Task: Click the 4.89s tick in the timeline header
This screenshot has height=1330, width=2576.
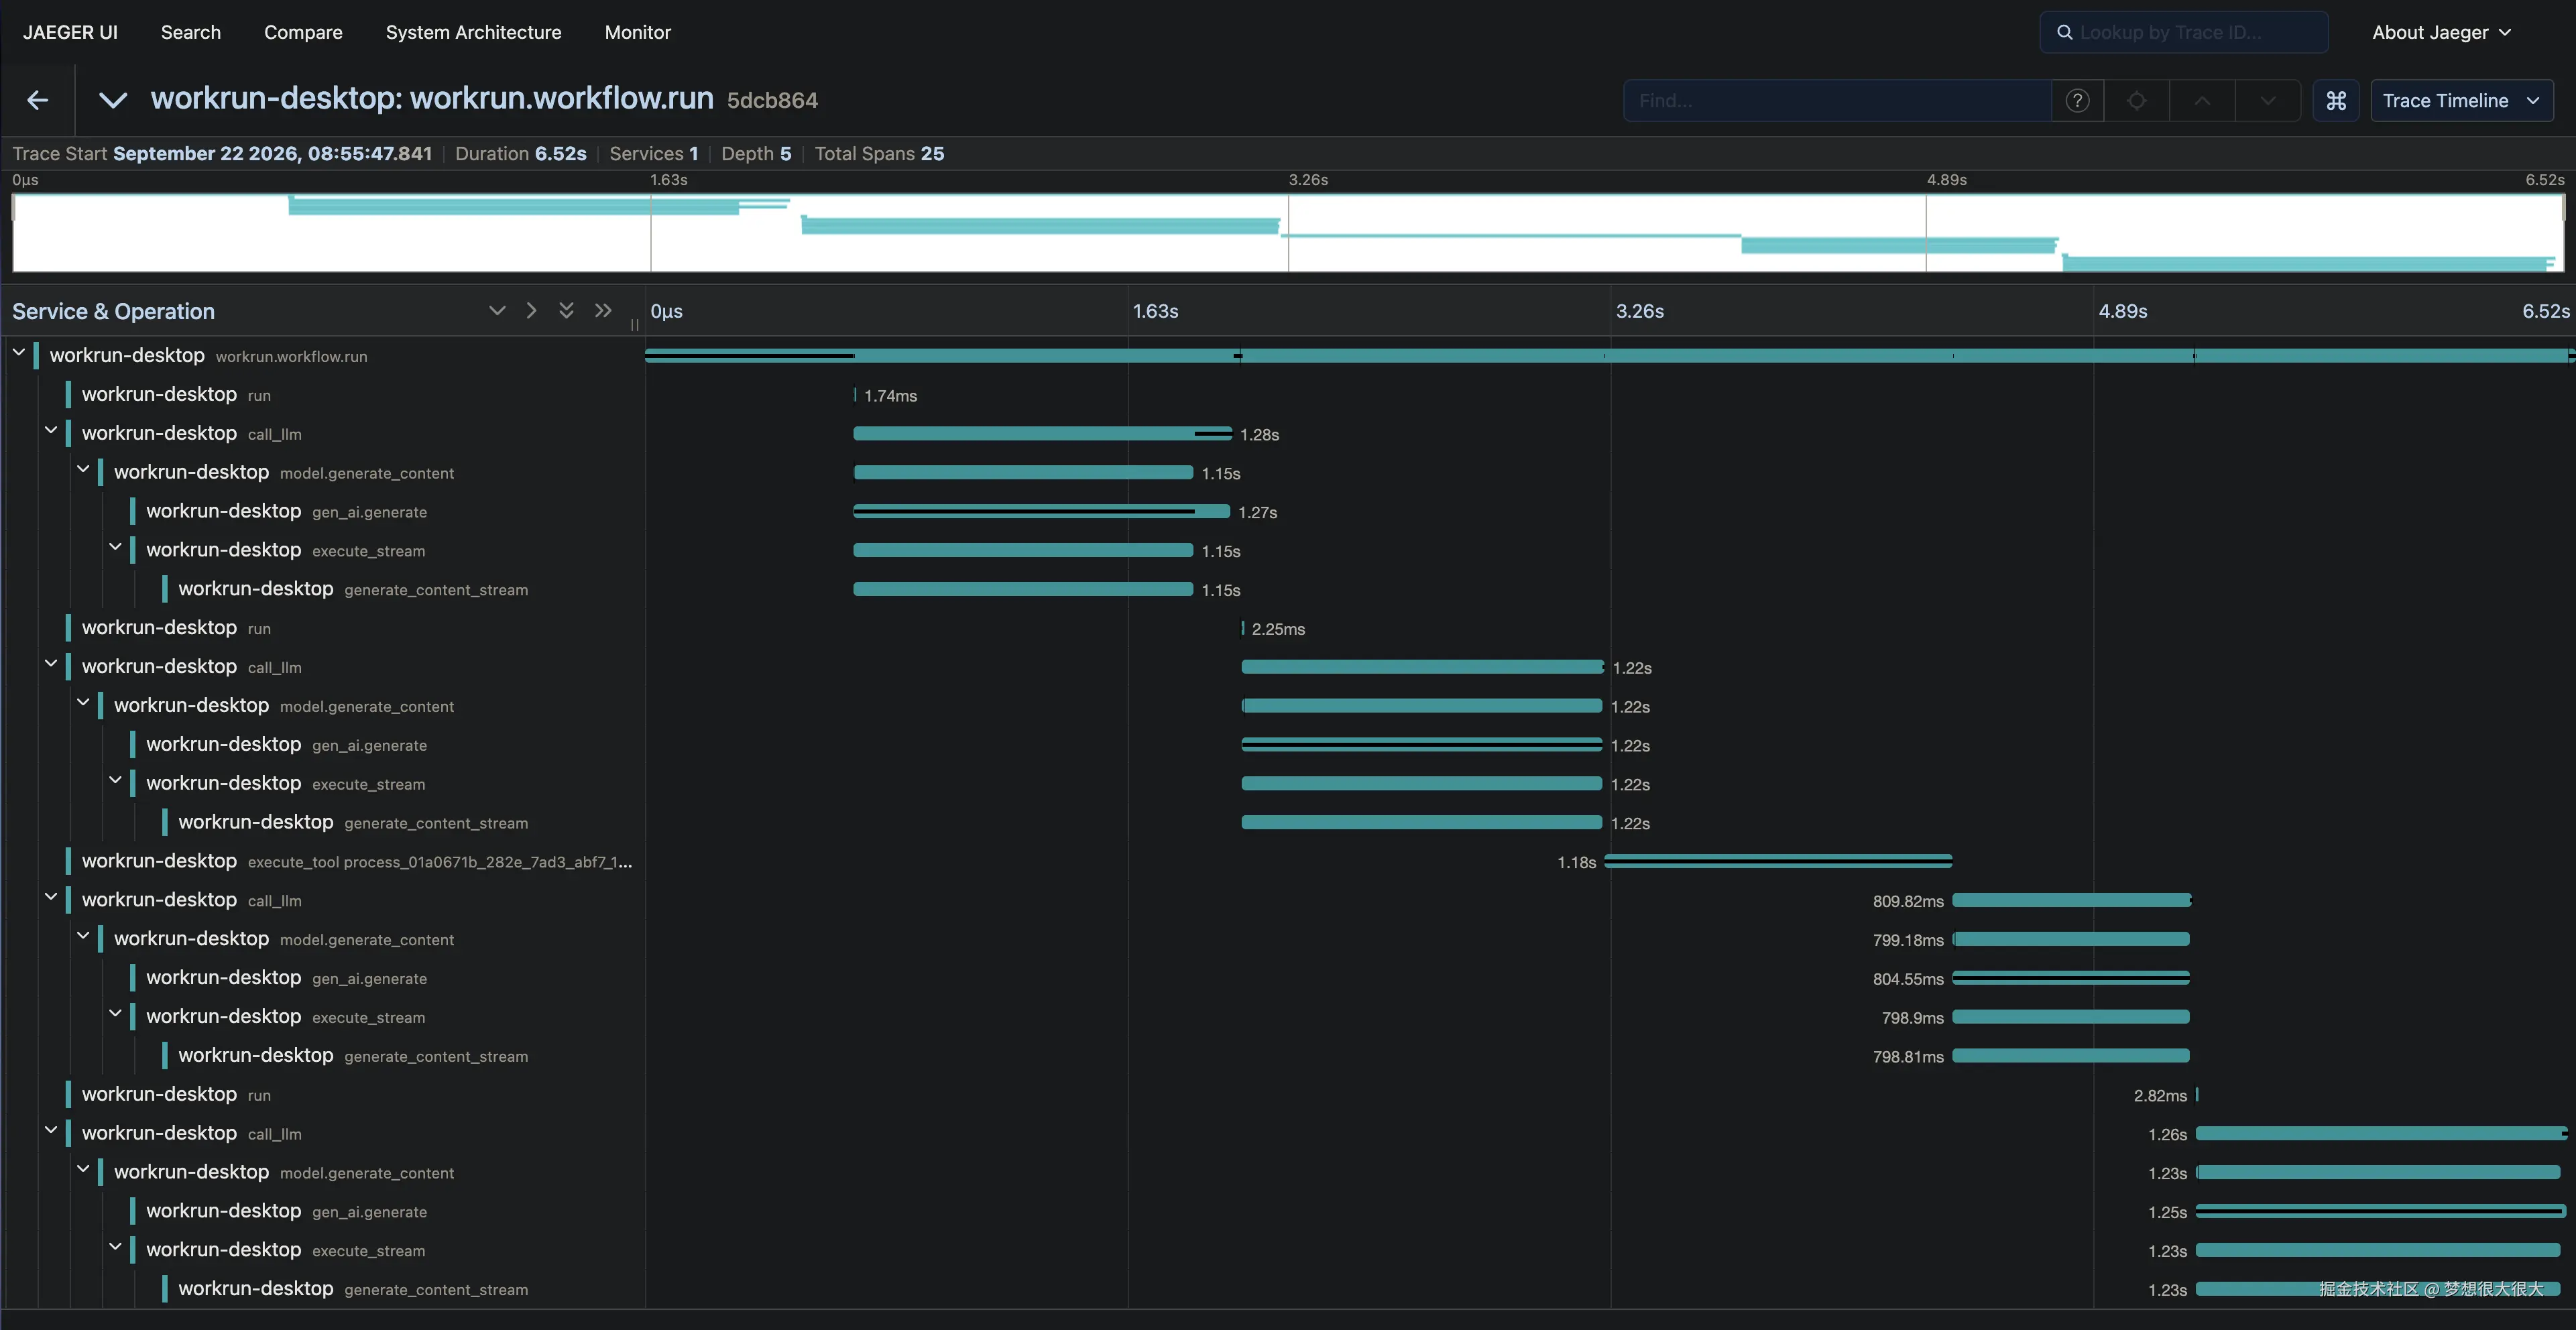Action: [x=2122, y=311]
